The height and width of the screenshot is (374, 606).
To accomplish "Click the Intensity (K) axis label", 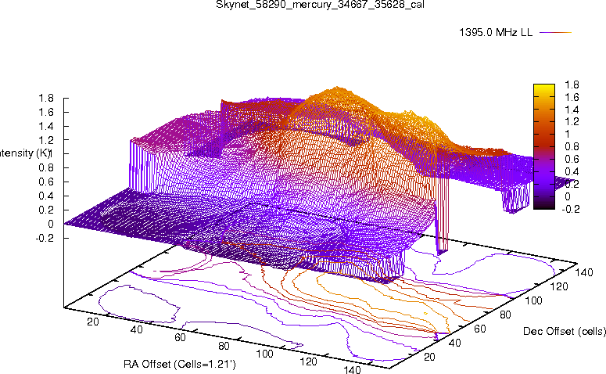I will 25,153.
